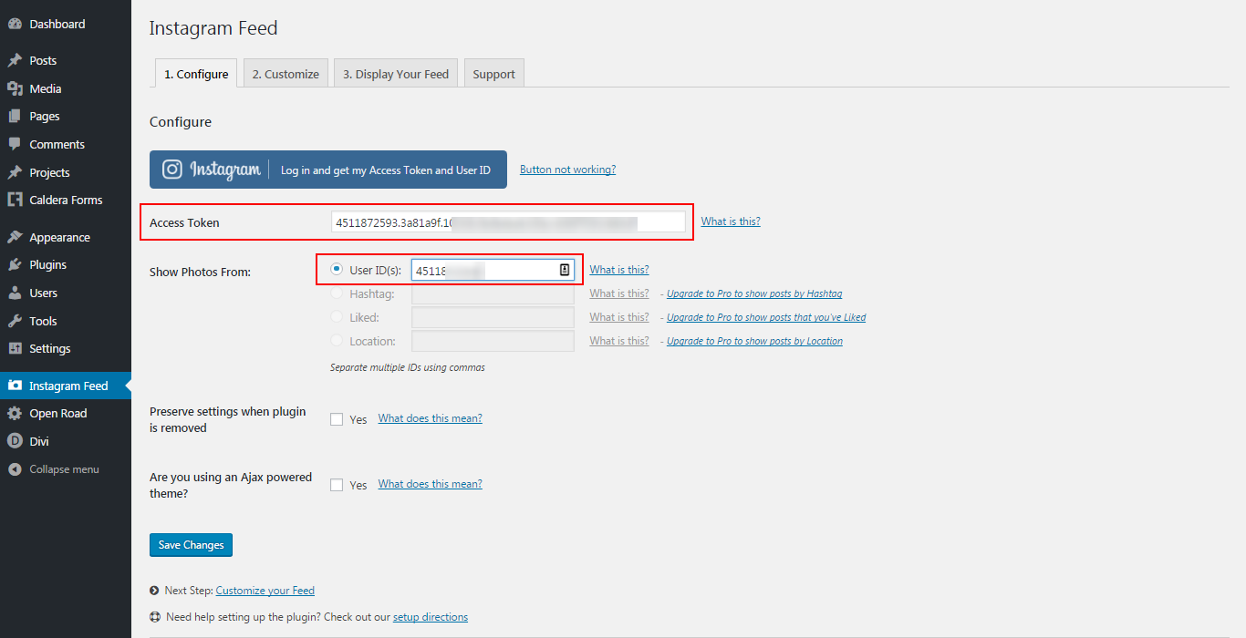Open the Button not working? link
The height and width of the screenshot is (638, 1246).
[567, 170]
